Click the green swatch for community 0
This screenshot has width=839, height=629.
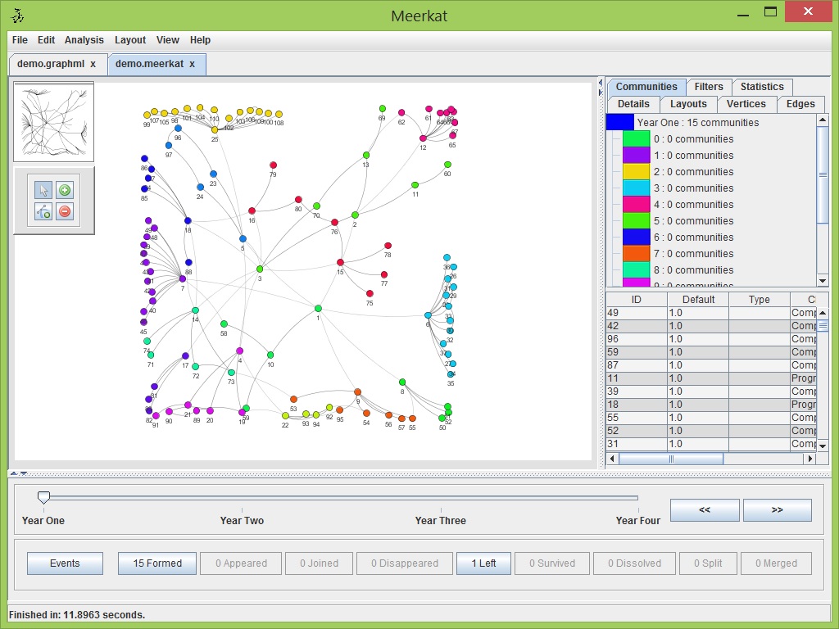[636, 139]
